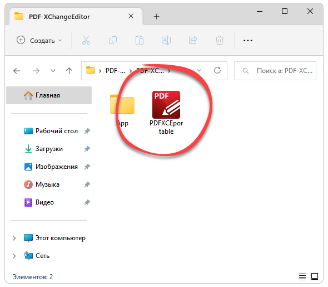Screen dimensions: 328x287
Task: Click pin icon next to Изображения
Action: (87, 167)
